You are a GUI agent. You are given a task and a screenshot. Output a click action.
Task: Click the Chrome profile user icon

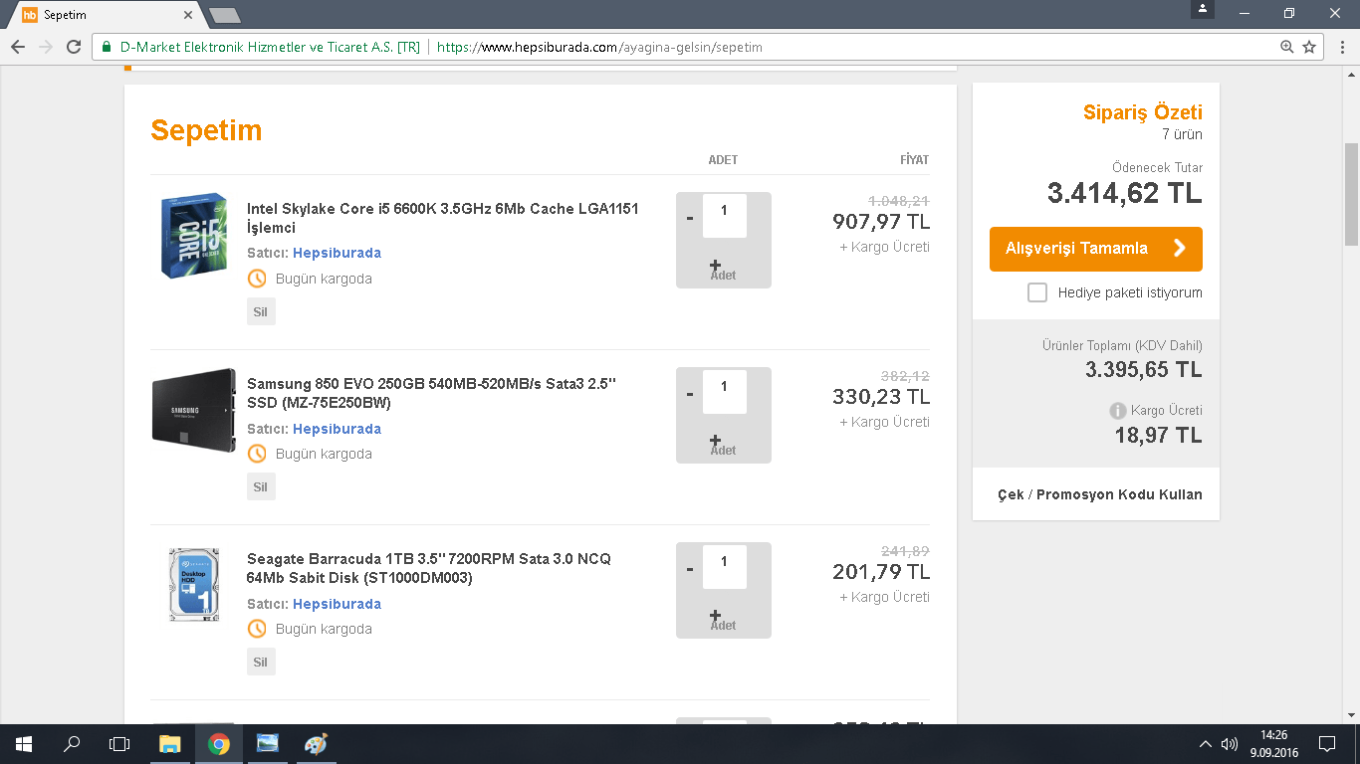(x=1203, y=9)
